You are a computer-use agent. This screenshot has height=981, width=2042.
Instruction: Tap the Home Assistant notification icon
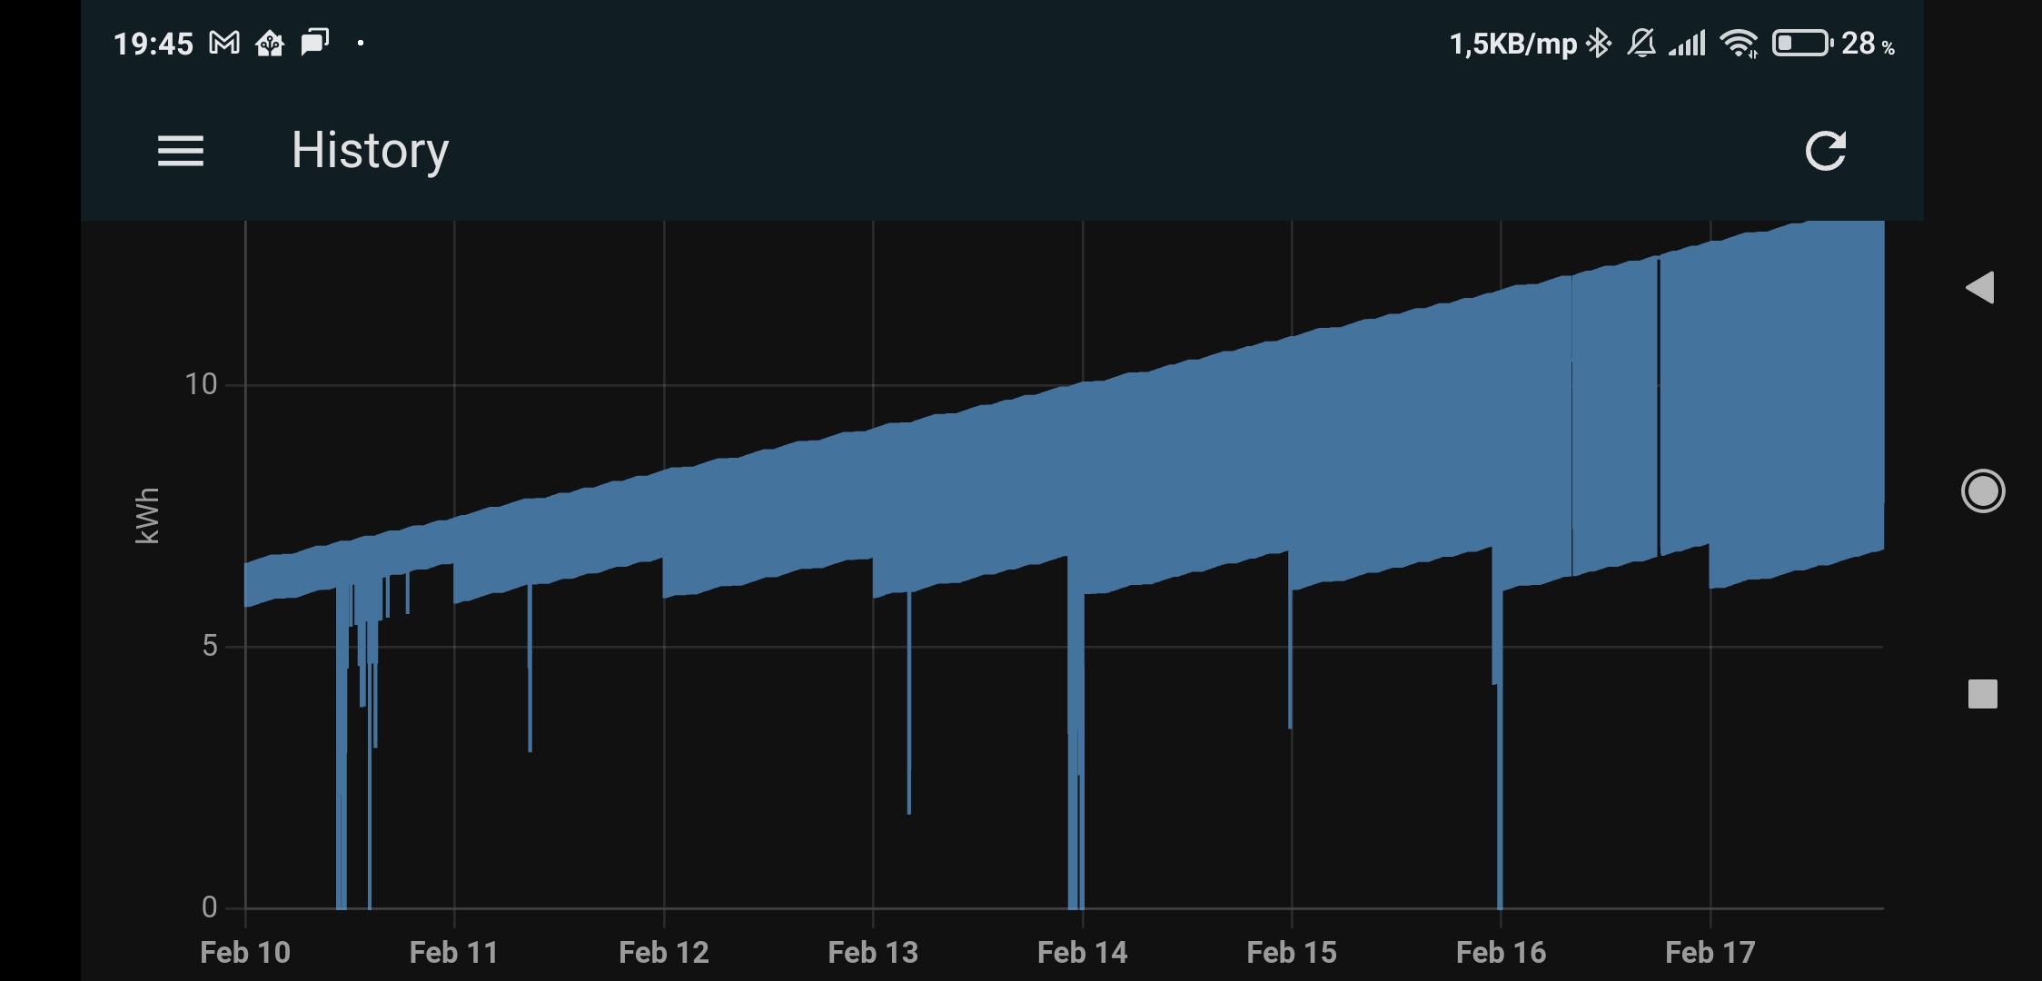(x=270, y=43)
